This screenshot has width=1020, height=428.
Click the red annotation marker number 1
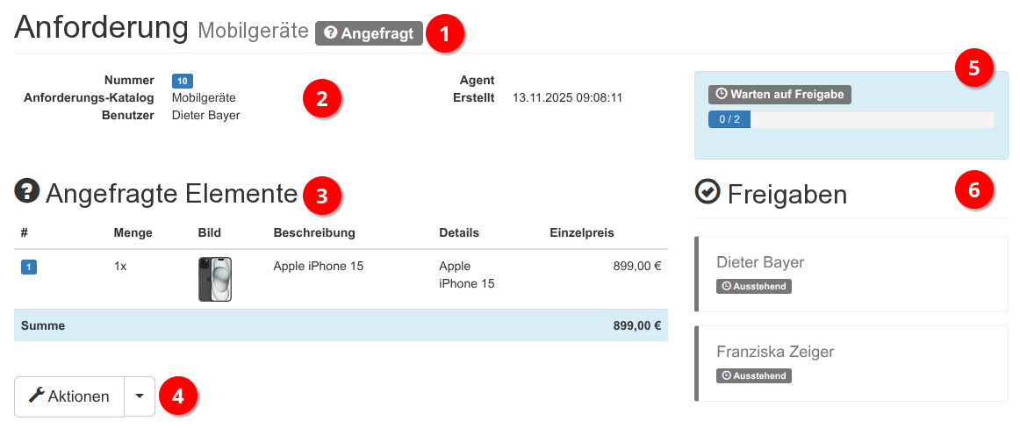tap(445, 34)
